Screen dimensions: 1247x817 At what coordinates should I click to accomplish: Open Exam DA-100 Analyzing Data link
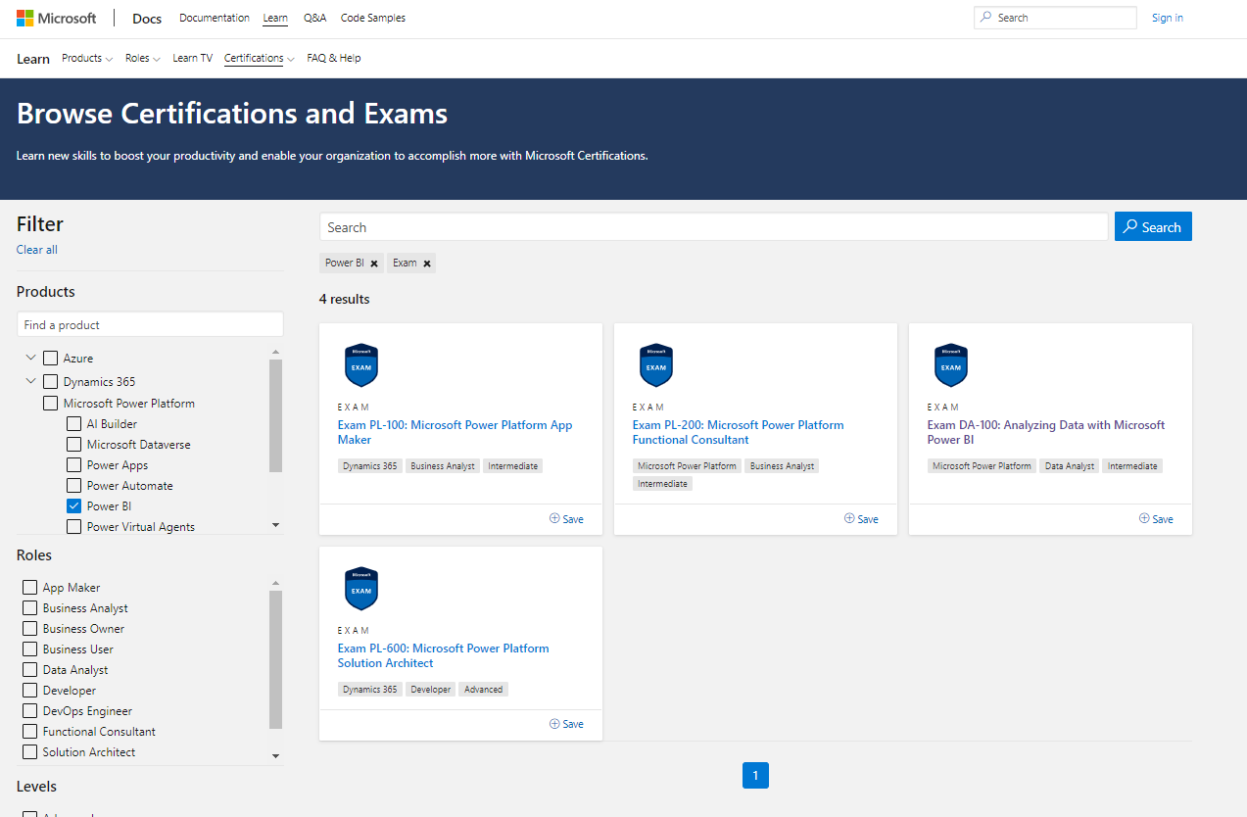click(1046, 432)
